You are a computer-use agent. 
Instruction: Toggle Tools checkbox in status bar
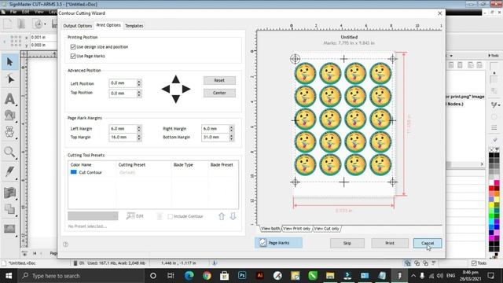click(x=474, y=263)
